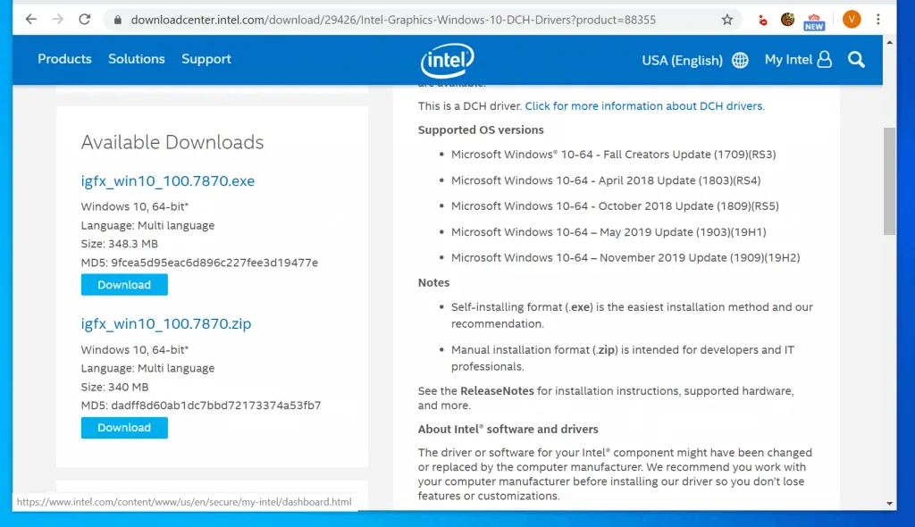The image size is (915, 527).
Task: Click 'Click for more information about DCH drivers'
Action: coord(644,106)
